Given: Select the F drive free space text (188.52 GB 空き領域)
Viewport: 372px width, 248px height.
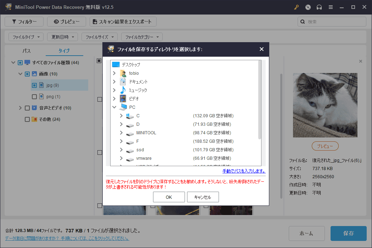Looking at the screenshot, I should coord(213,141).
